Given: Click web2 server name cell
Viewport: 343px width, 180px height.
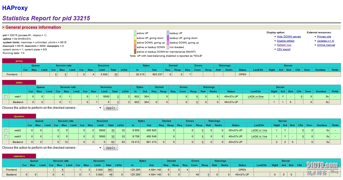Looking at the screenshot, I should (18, 130).
